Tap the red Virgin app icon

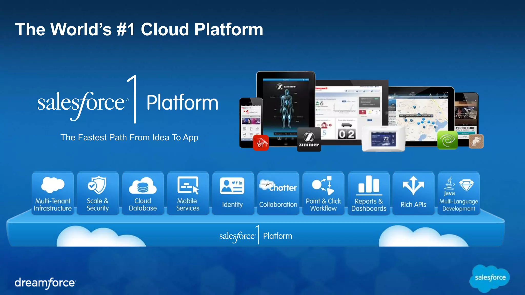click(261, 143)
